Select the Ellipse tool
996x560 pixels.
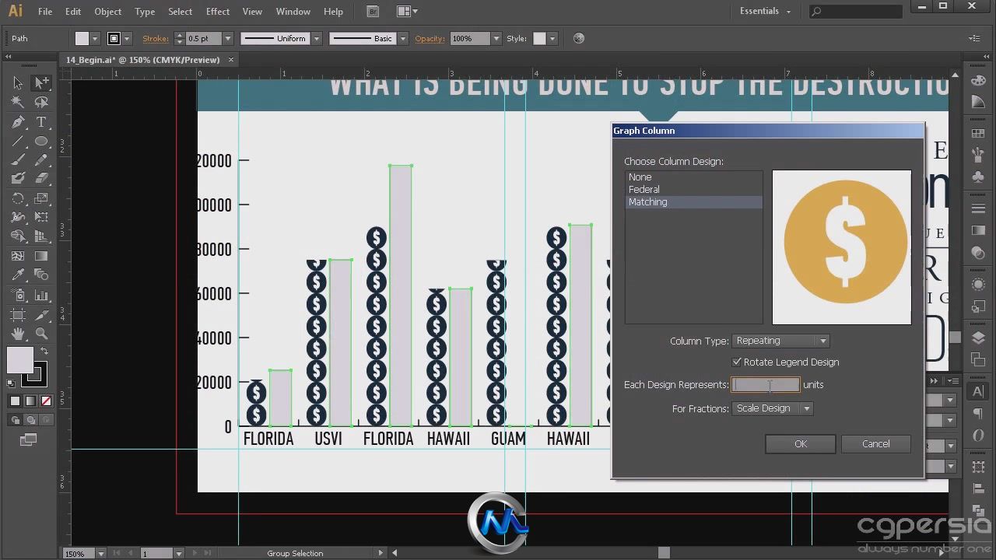41,142
